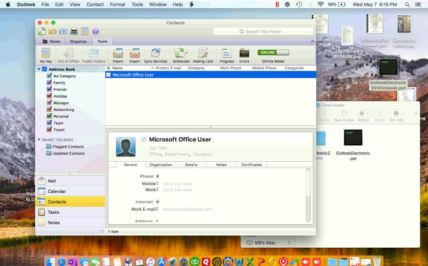This screenshot has height=266, width=428.
Task: Open the purple Help question mark icon
Action: pyautogui.click(x=95, y=31)
